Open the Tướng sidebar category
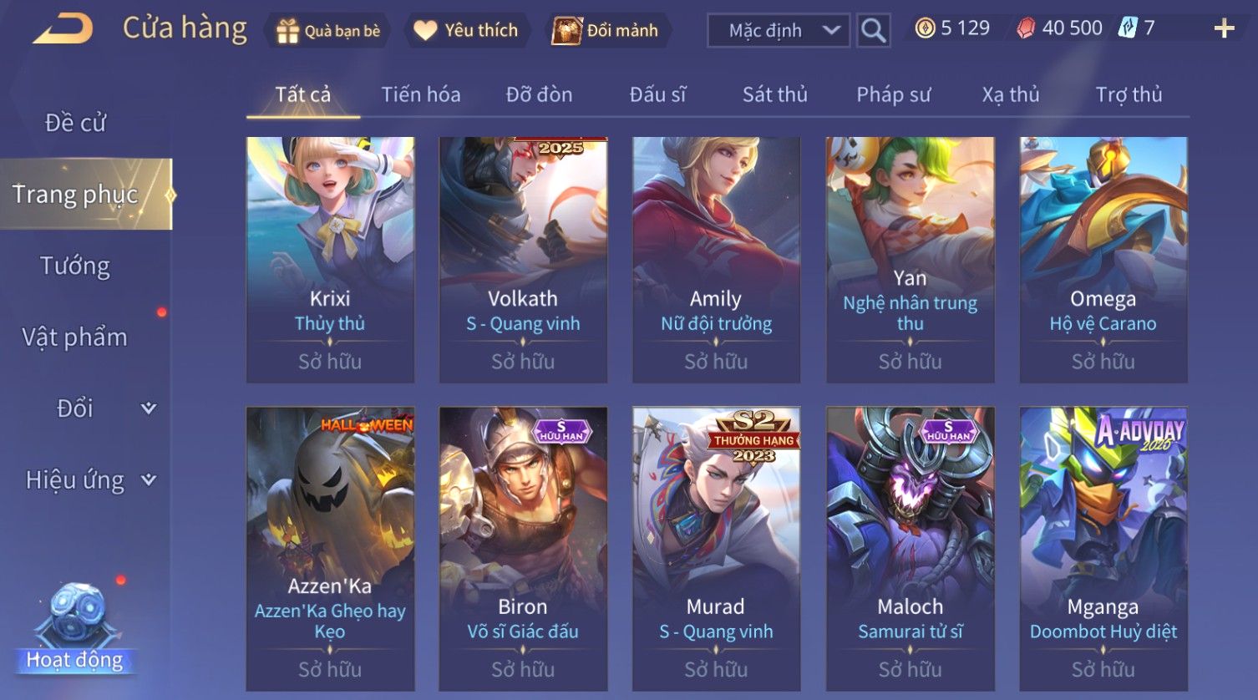 (x=75, y=266)
